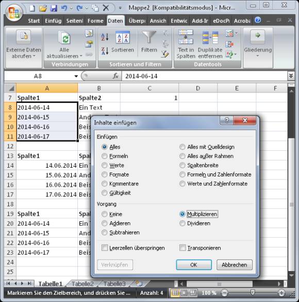Switch to the Start ribbon tab
This screenshot has width=299, height=302.
pos(34,21)
